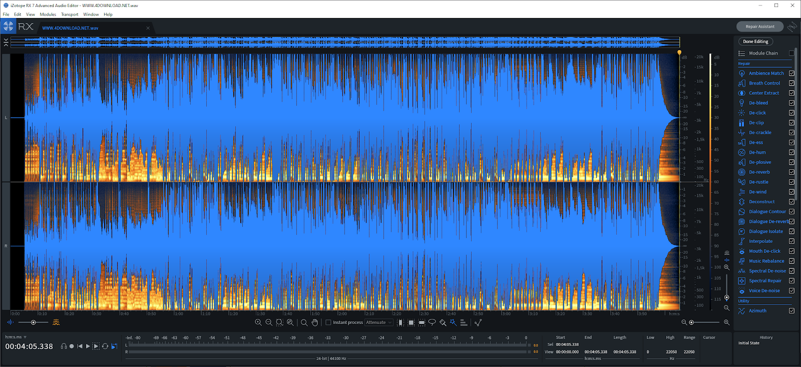Image resolution: width=801 pixels, height=367 pixels.
Task: Click Initial State in History panel
Action: [749, 343]
